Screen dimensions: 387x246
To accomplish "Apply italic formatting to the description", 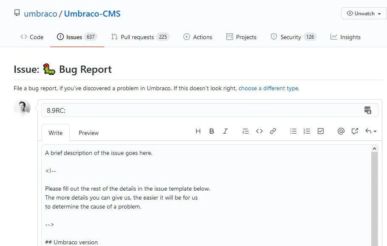I will click(225, 131).
